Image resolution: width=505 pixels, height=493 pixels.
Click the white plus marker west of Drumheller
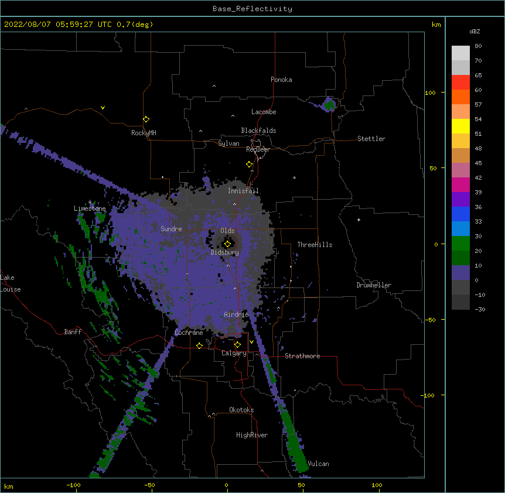(x=359, y=220)
